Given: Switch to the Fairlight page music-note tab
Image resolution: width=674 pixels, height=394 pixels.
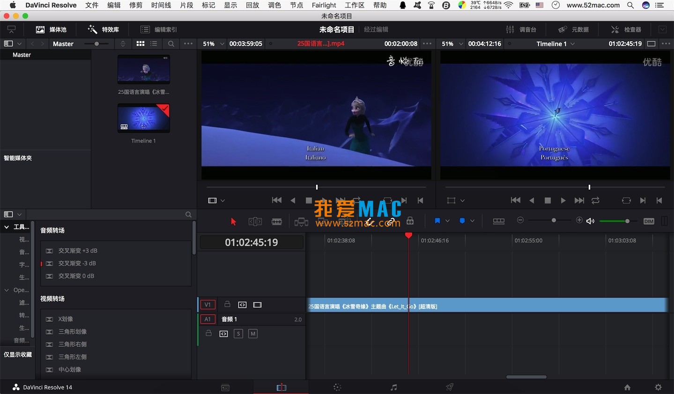Looking at the screenshot, I should click(393, 387).
